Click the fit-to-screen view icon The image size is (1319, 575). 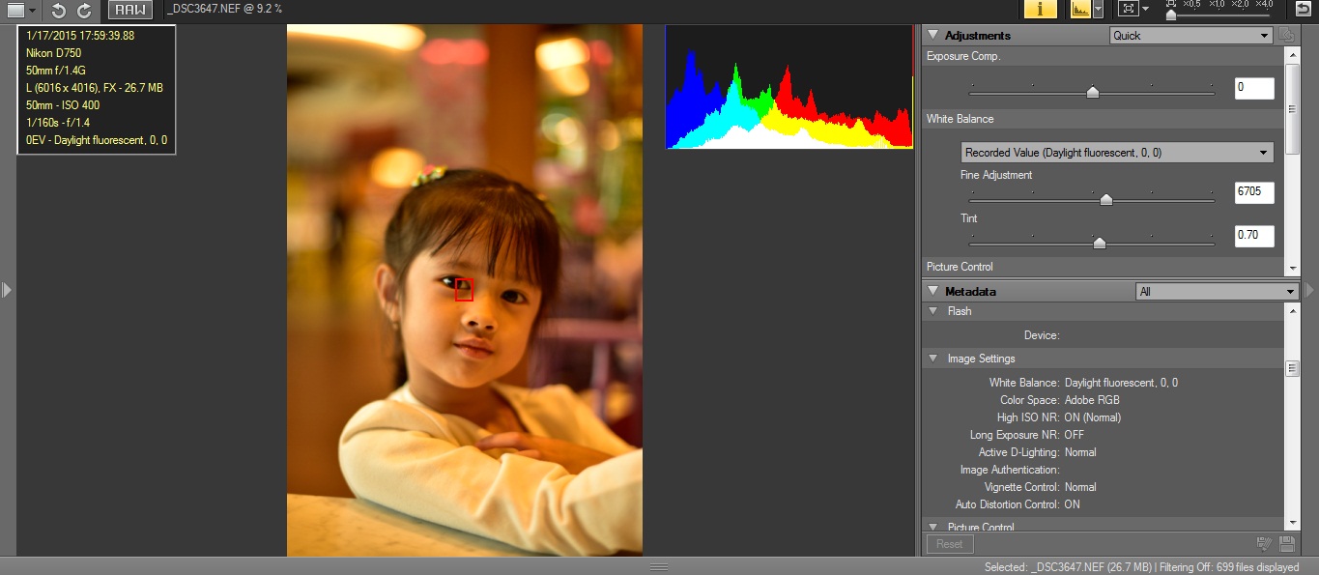[1127, 10]
